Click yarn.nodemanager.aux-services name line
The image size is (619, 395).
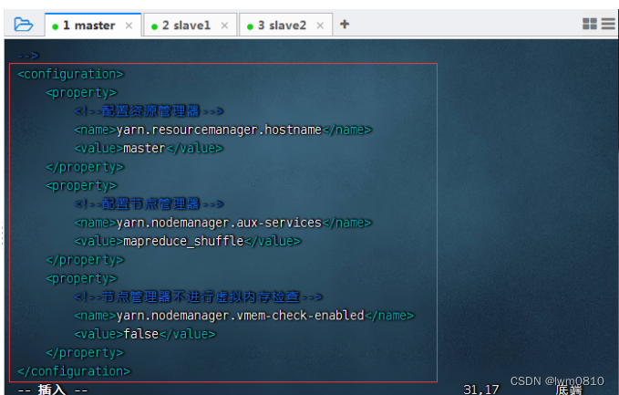[x=223, y=223]
